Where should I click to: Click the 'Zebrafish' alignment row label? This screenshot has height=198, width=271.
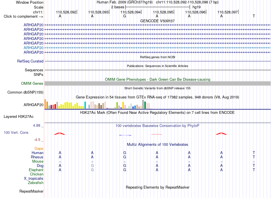coord(36,183)
